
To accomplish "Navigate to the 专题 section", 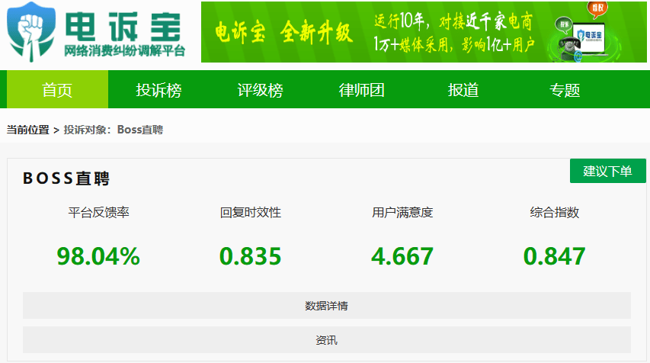I will coord(565,90).
